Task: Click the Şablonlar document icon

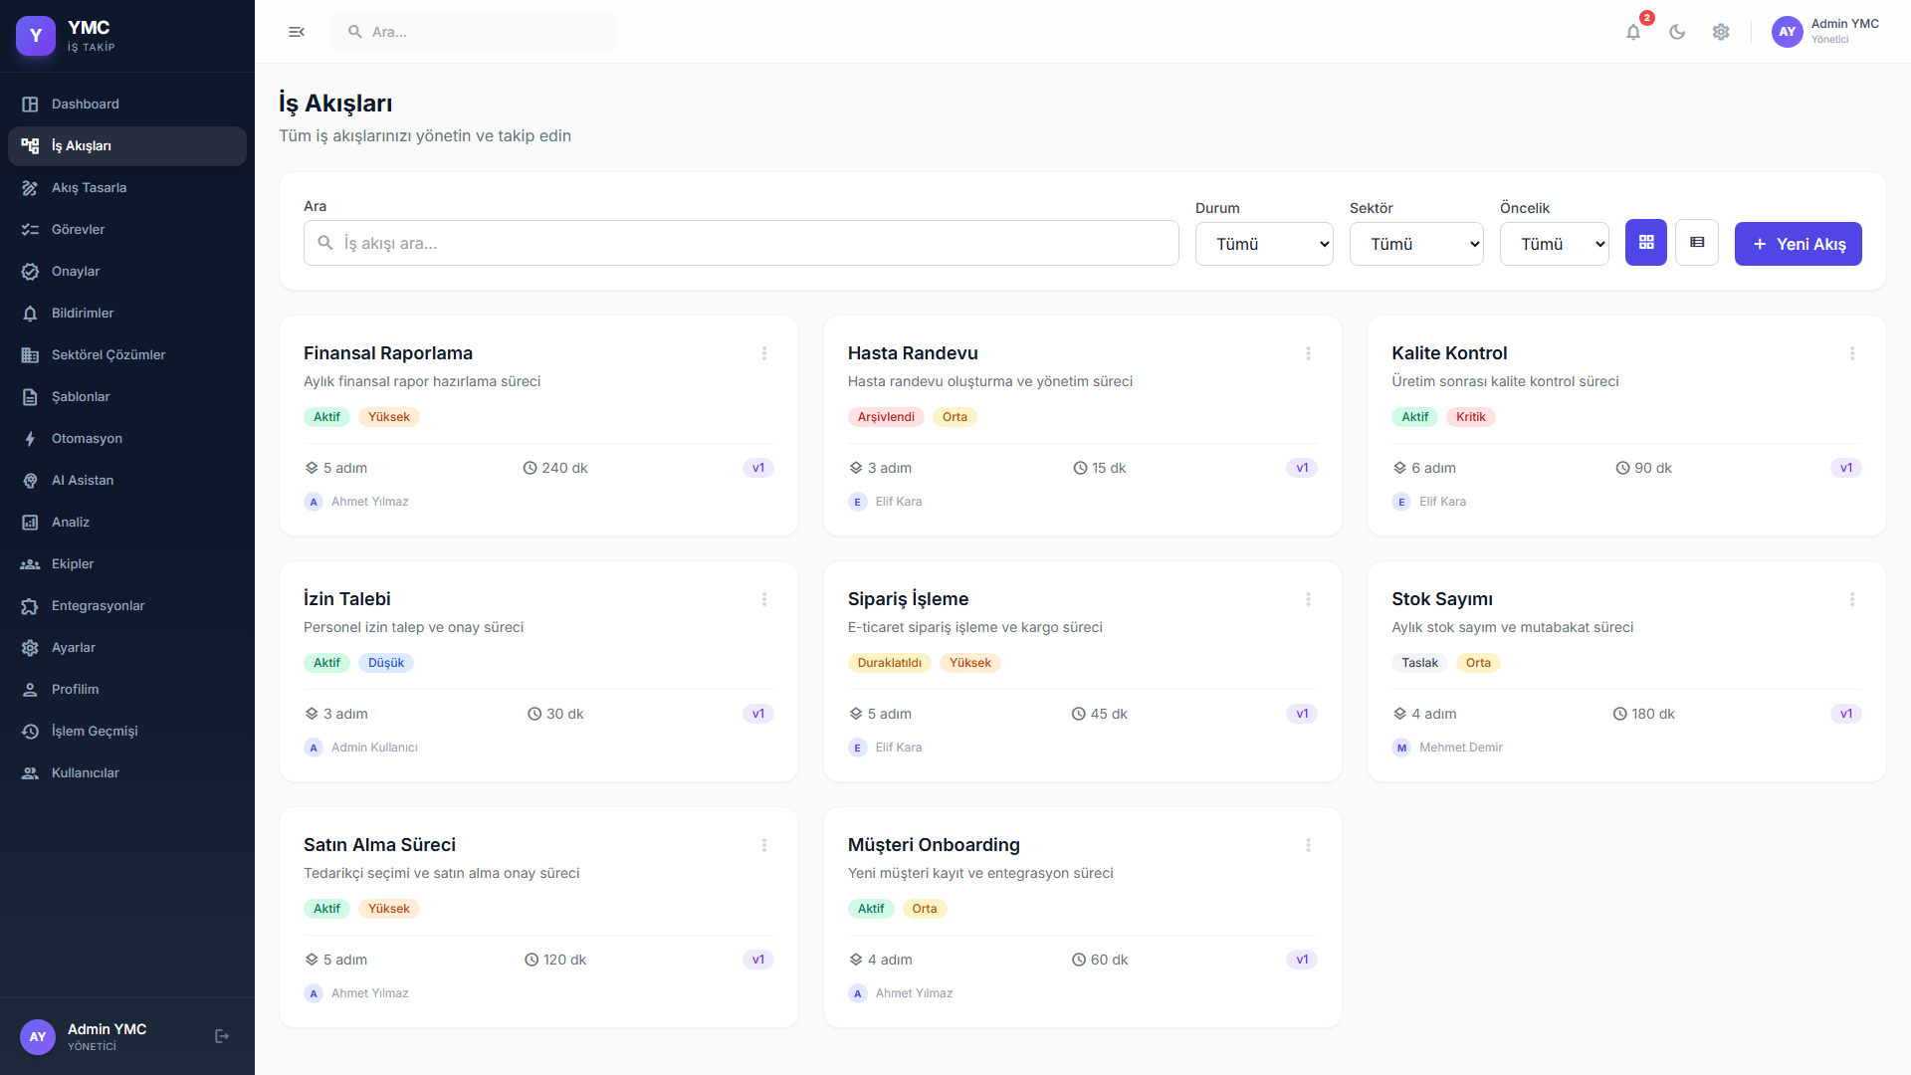Action: pyautogui.click(x=30, y=397)
